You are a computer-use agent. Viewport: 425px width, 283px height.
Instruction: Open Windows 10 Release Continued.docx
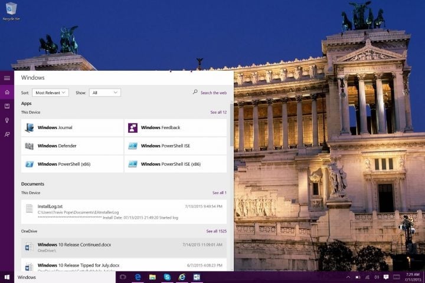click(x=124, y=248)
